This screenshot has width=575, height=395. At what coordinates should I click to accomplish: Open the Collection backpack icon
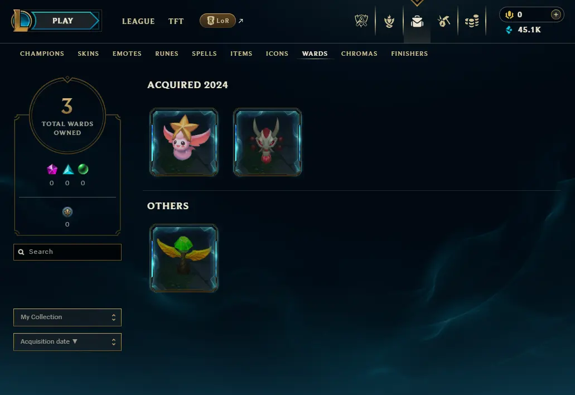point(417,21)
